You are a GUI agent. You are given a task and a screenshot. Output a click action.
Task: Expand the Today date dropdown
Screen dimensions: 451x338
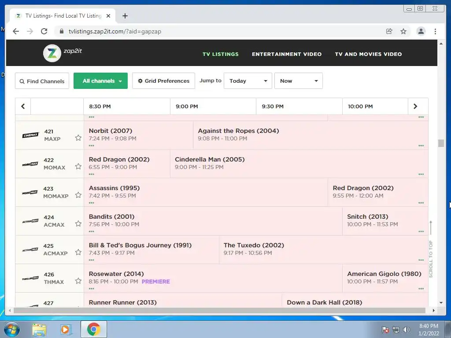pos(248,81)
